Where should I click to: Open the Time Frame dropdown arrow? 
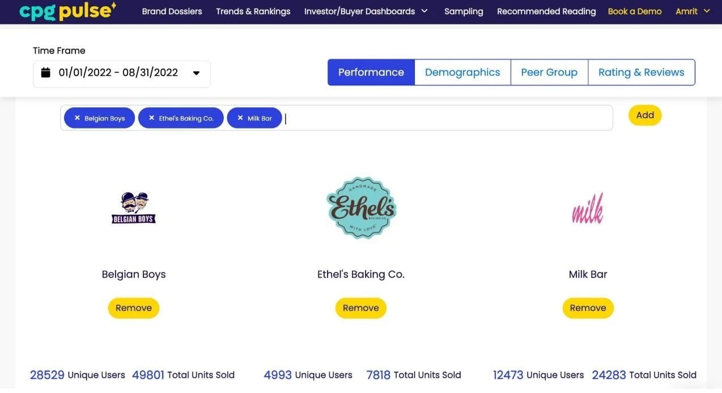pyautogui.click(x=196, y=73)
